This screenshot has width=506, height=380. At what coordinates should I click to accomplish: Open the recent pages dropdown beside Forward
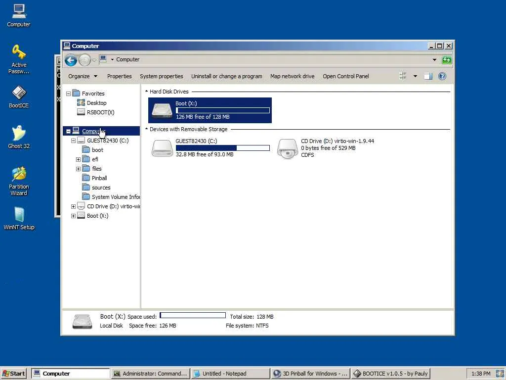[x=94, y=60]
